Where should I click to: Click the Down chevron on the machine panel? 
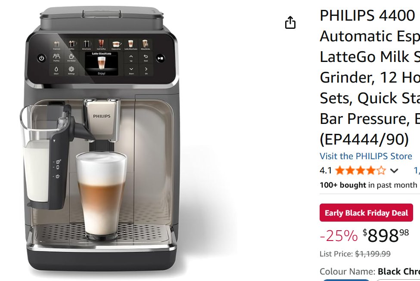click(x=131, y=69)
